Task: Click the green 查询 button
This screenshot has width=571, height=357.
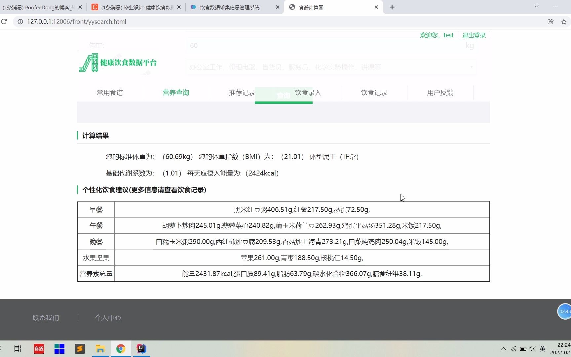Action: [284, 96]
